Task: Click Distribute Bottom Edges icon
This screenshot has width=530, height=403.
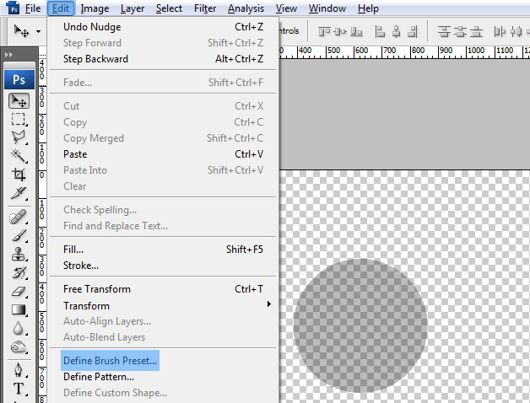Action: 476,32
